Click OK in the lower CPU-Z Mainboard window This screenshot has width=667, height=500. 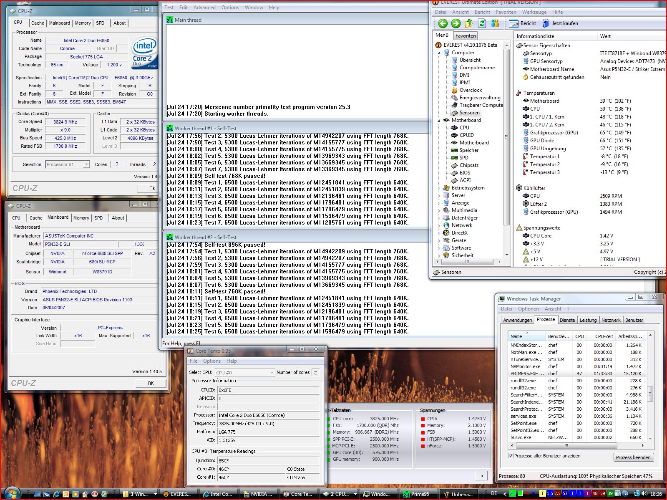151,383
